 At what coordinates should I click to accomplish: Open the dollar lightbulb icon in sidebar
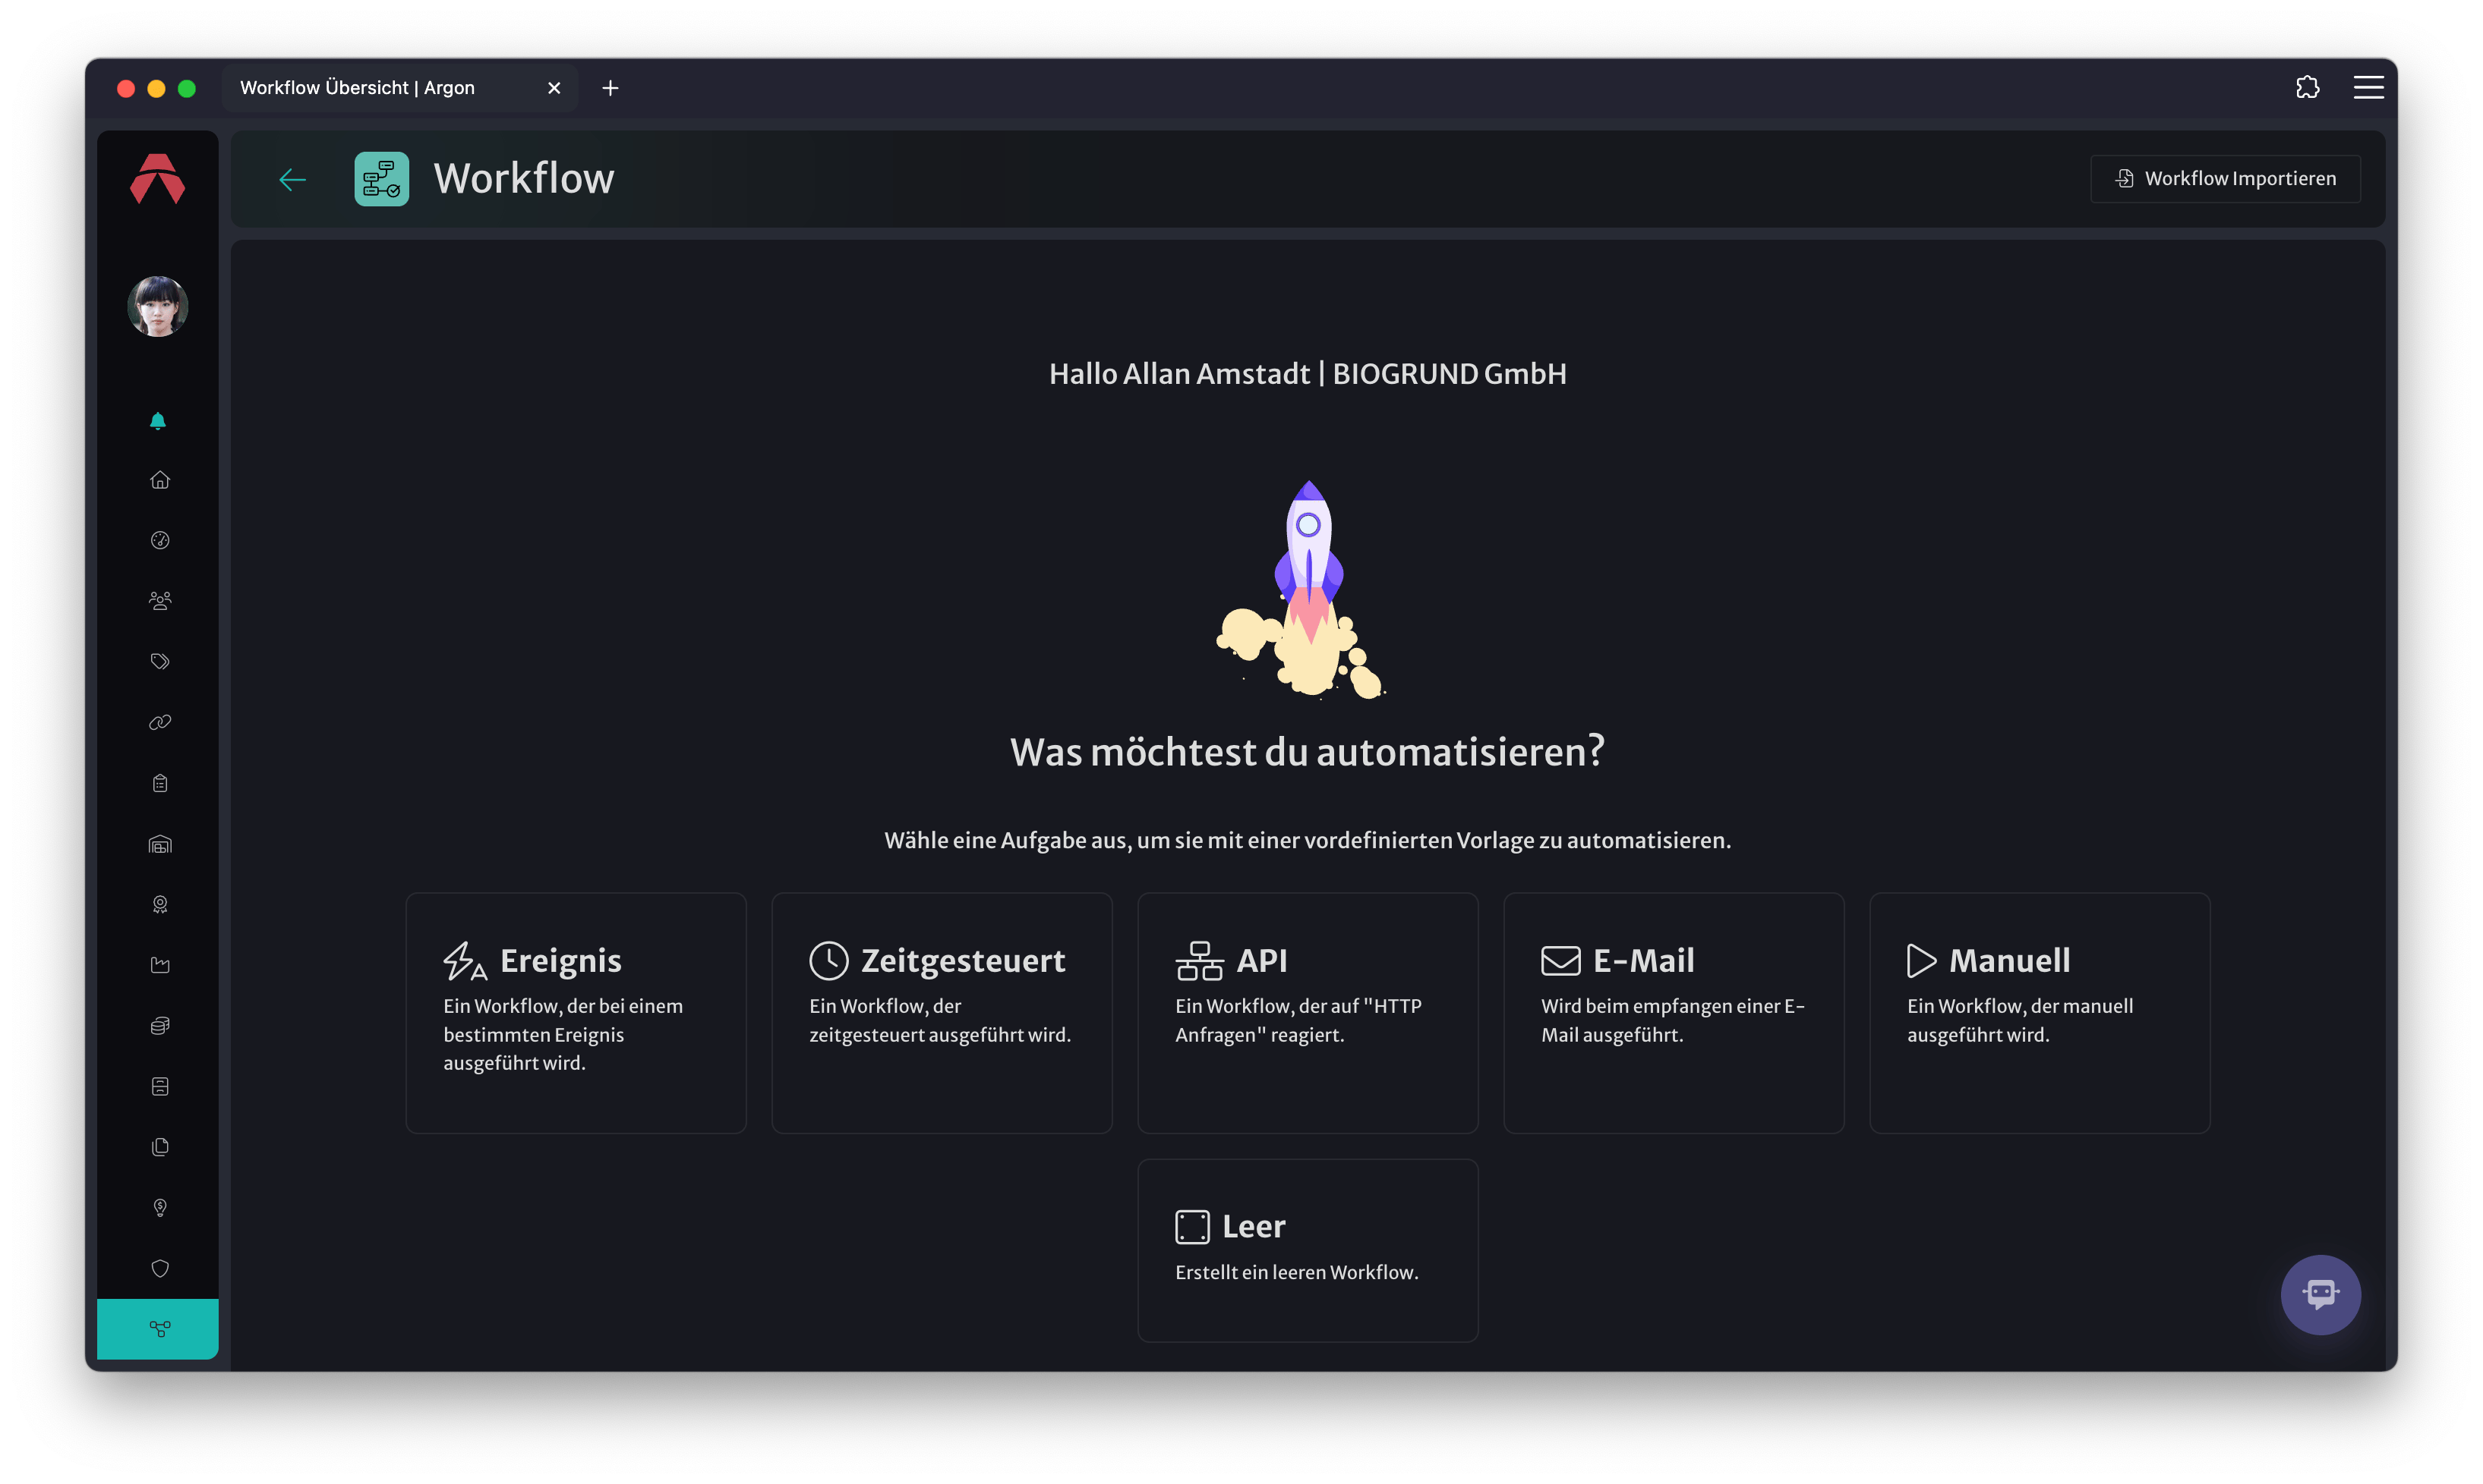tap(159, 1208)
